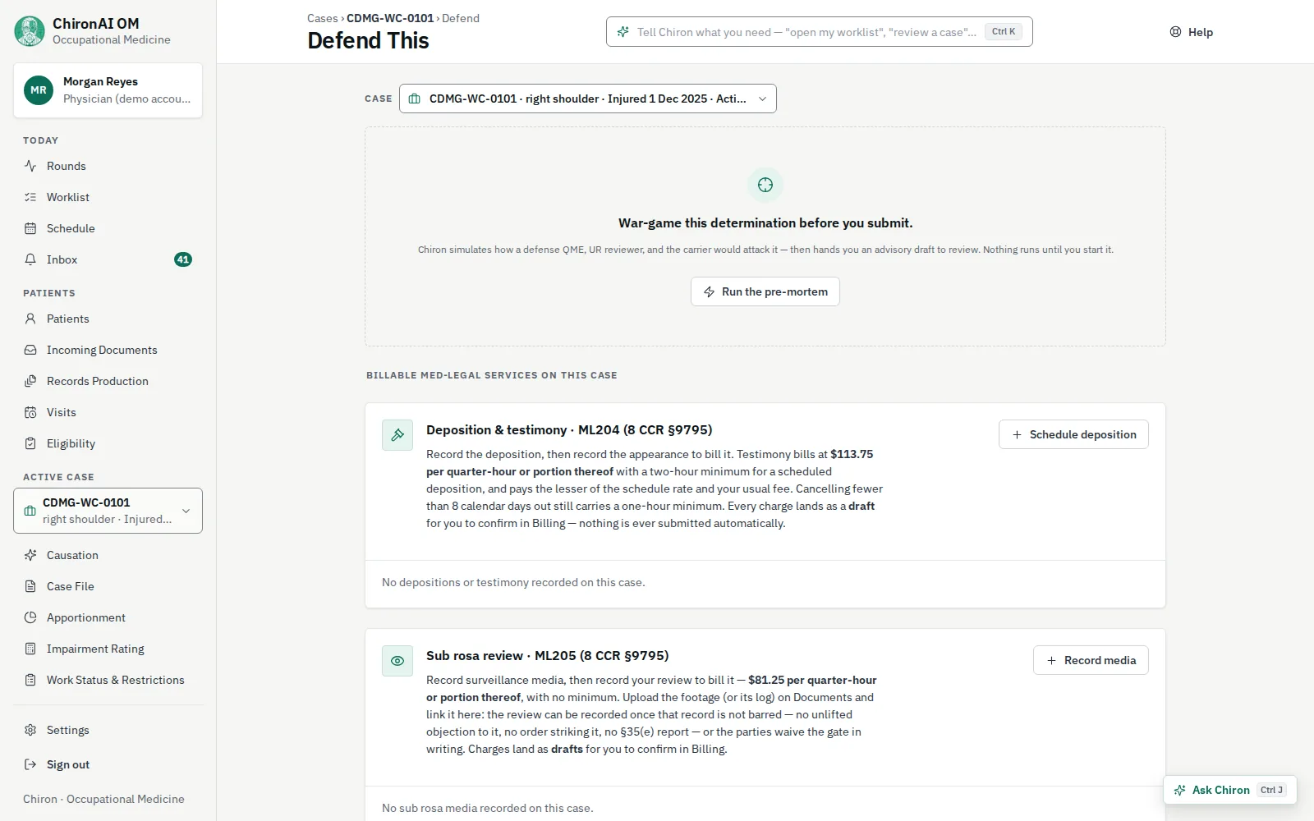Go to Worklist
This screenshot has width=1314, height=821.
pyautogui.click(x=108, y=197)
